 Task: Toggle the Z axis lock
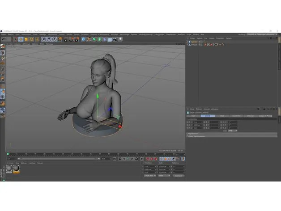54,39
